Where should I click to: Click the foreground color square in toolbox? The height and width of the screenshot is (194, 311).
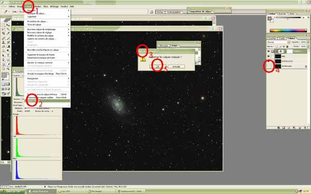[4, 75]
